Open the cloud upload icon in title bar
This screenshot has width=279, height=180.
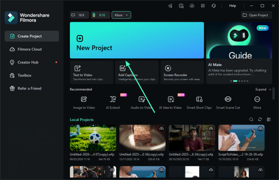(192, 6)
